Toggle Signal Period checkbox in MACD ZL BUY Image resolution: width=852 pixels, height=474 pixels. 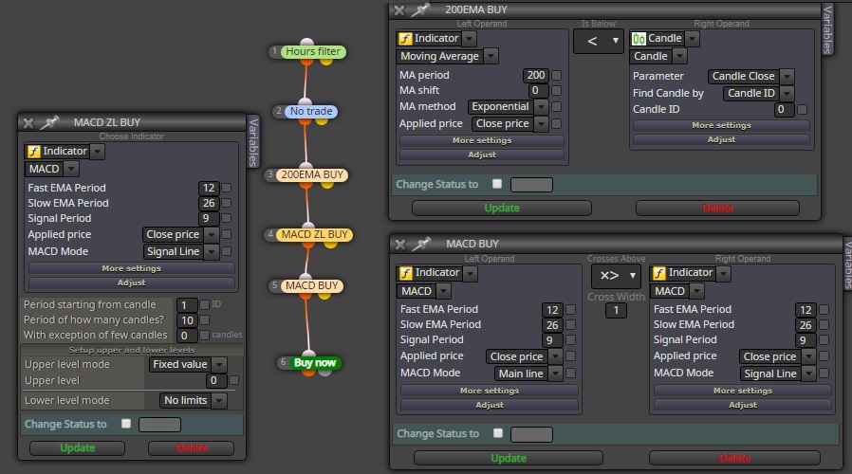(x=227, y=218)
